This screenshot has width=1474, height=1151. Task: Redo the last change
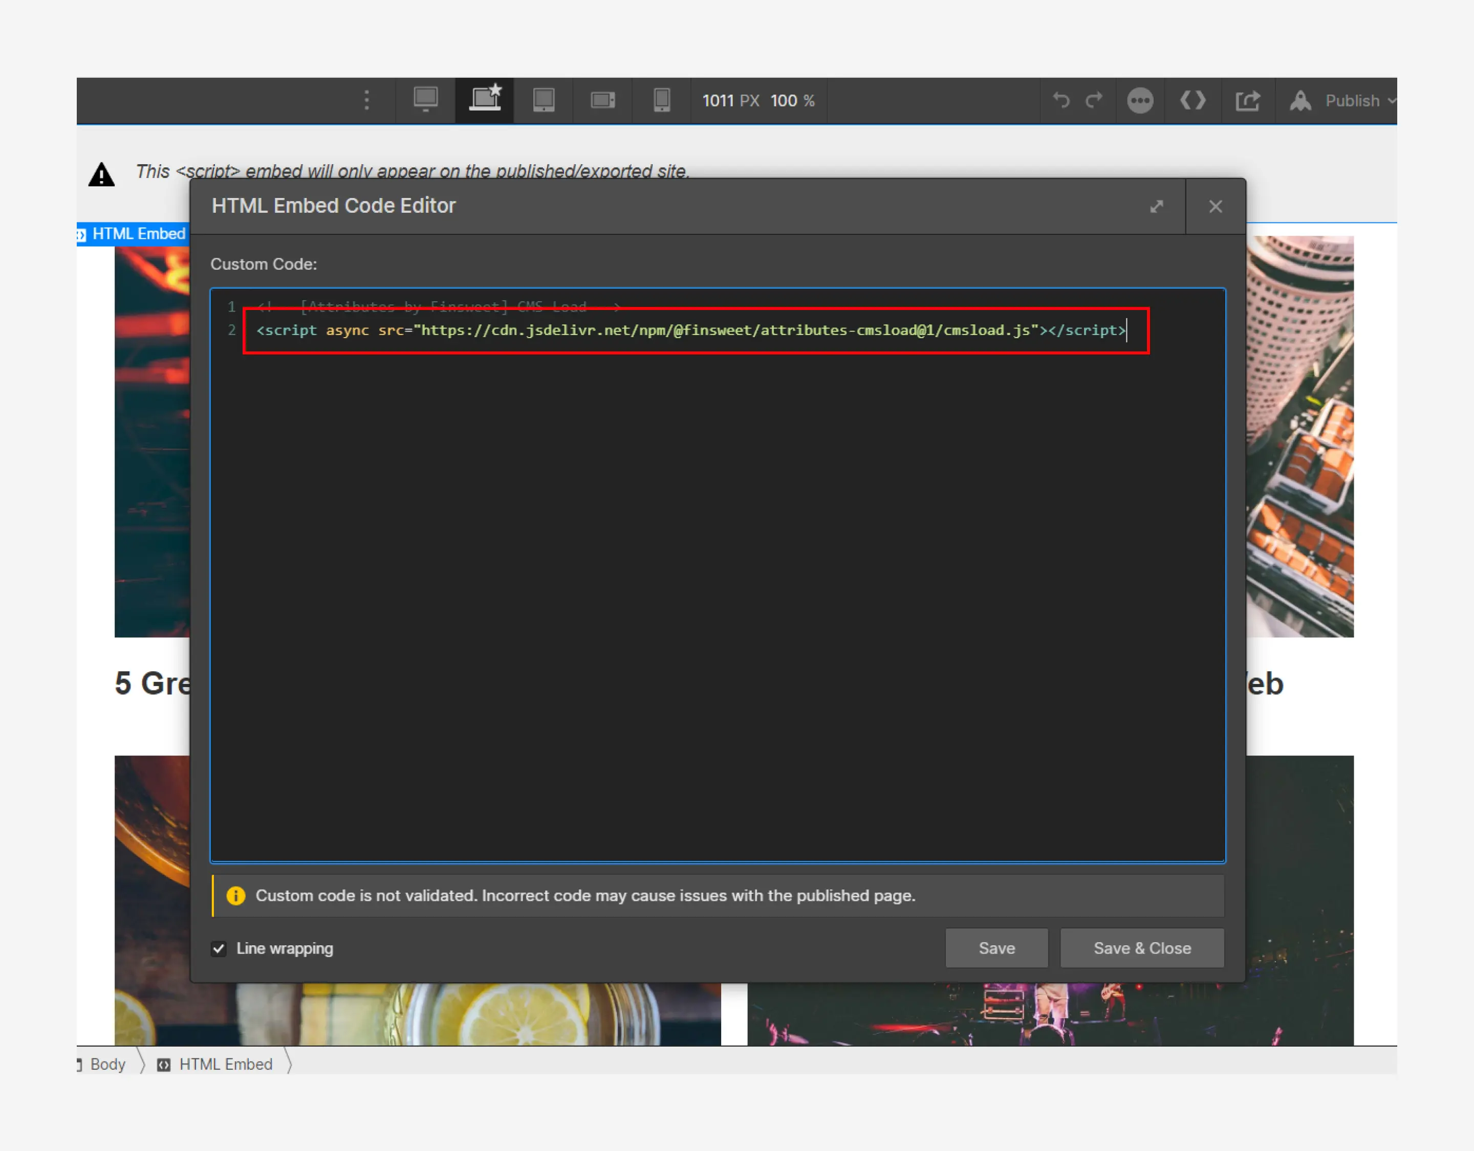[x=1094, y=100]
